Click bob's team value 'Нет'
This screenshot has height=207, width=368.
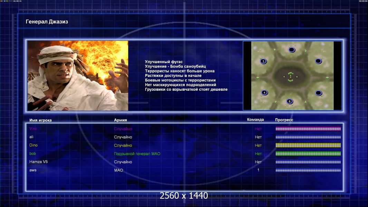[258, 154]
